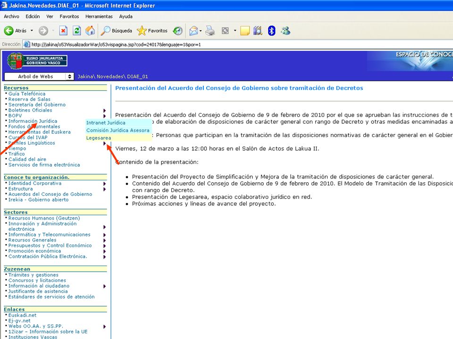Click the page icon in address bar
453x339 pixels.
click(26, 44)
